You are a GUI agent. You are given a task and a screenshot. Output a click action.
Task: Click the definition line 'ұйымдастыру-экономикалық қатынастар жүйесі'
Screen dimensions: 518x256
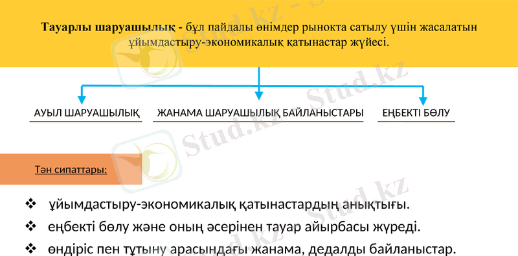258,42
